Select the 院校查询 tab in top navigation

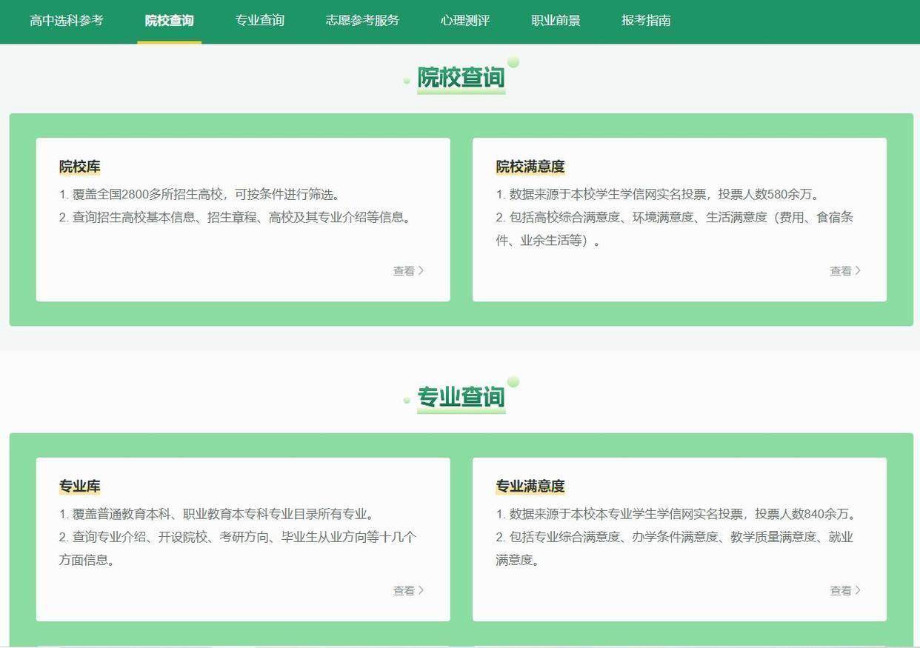point(169,21)
